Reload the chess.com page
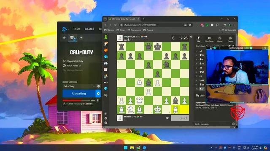This screenshot has width=270, height=151. click(115, 25)
